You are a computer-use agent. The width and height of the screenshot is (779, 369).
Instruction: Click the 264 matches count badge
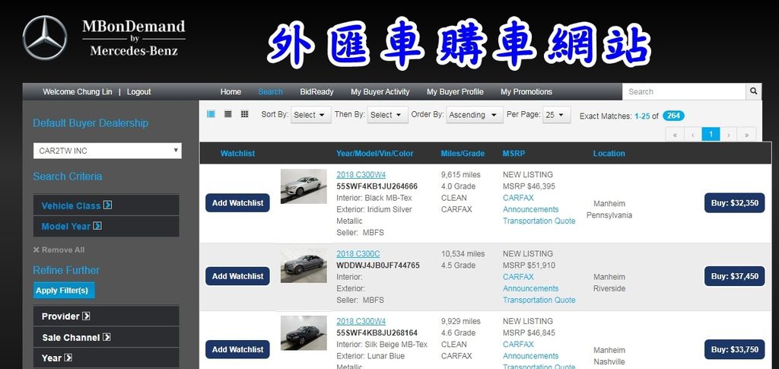(x=674, y=116)
